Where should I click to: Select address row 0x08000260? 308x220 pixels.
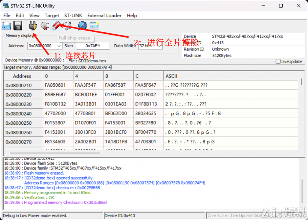tap(23, 132)
